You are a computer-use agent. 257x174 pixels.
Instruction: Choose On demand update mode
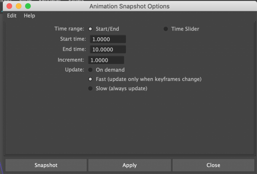[90, 70]
